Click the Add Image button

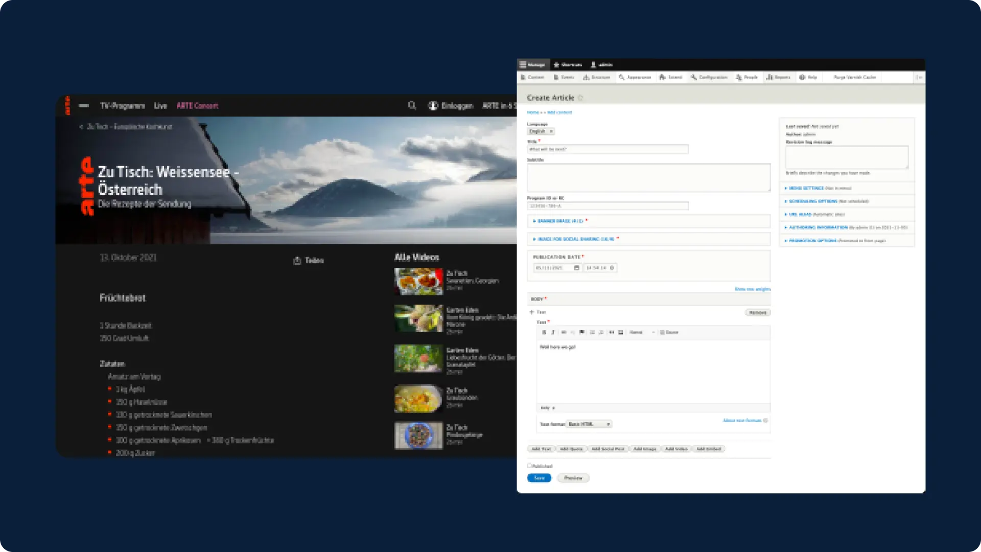coord(644,449)
